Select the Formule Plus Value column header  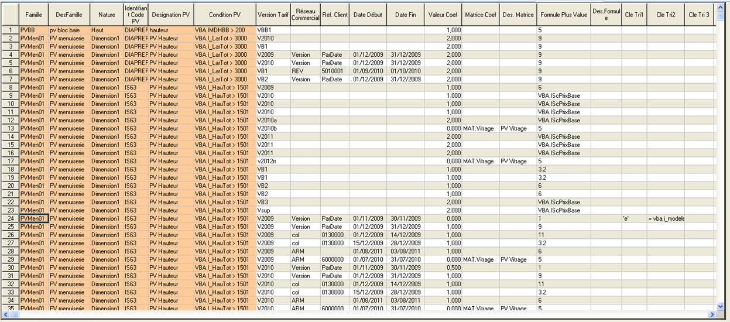[563, 14]
